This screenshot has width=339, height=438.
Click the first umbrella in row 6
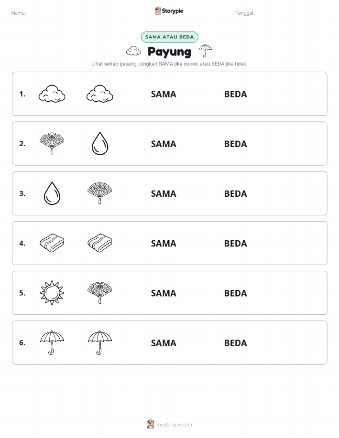point(52,342)
